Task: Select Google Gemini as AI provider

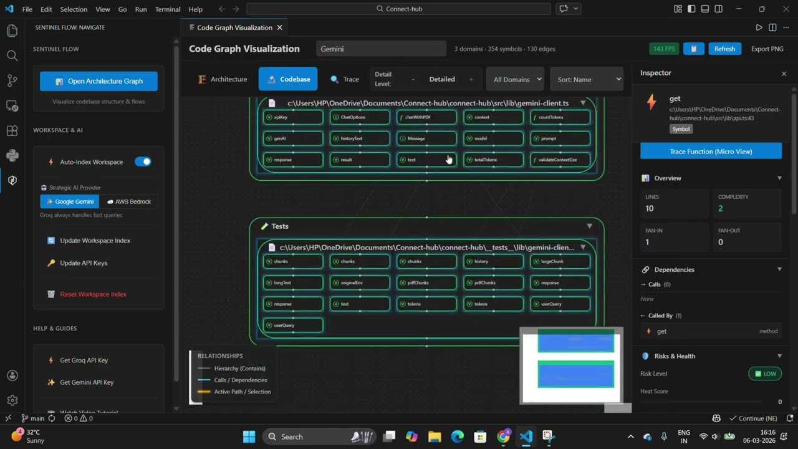Action: [x=69, y=201]
